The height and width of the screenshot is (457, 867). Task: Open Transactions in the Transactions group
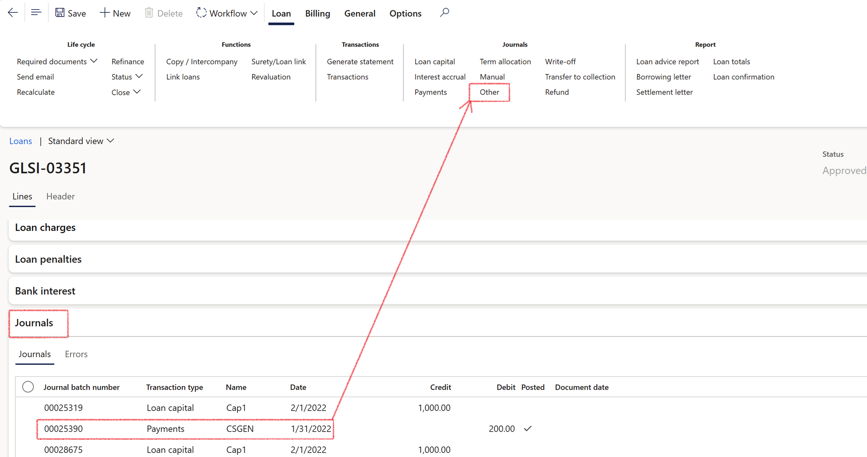click(348, 76)
